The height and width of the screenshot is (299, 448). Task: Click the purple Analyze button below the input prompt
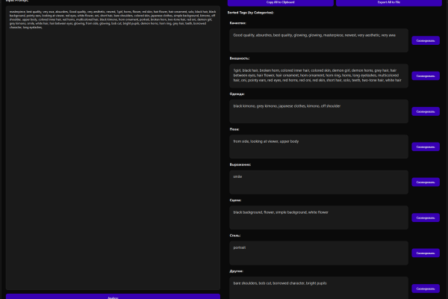coord(113,297)
